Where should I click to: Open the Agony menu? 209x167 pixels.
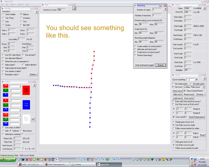click(x=13, y=5)
